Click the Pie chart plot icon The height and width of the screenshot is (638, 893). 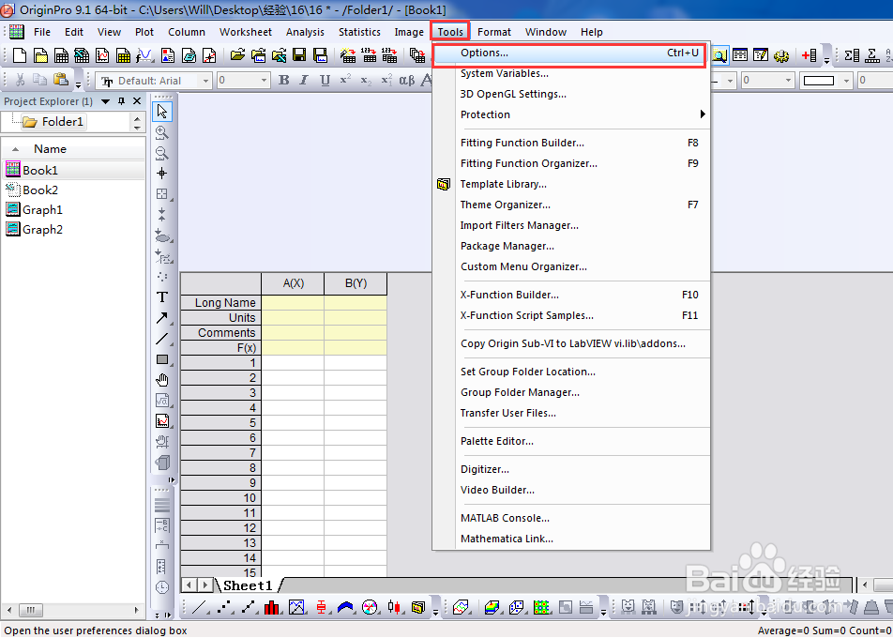coord(370,608)
